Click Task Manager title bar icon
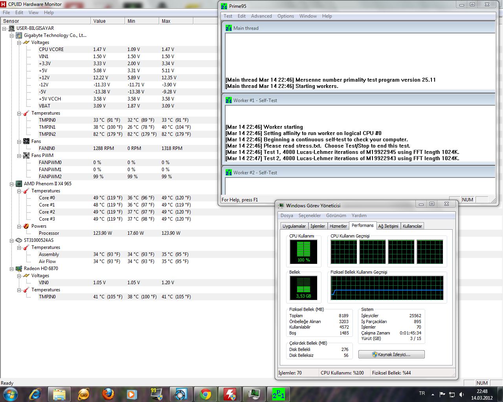Viewport: 503px width, 402px height. coord(281,205)
